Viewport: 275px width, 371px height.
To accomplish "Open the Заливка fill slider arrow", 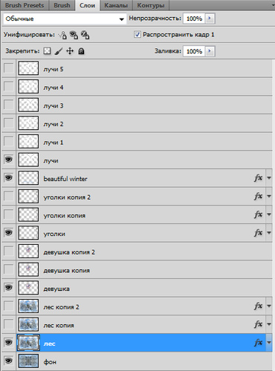I will pos(210,51).
